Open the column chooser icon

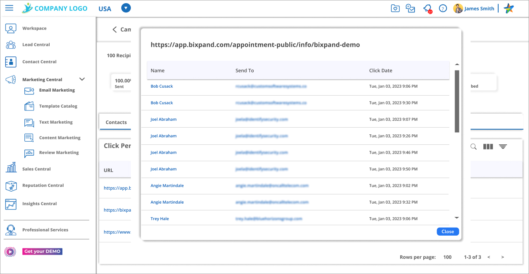coord(488,147)
